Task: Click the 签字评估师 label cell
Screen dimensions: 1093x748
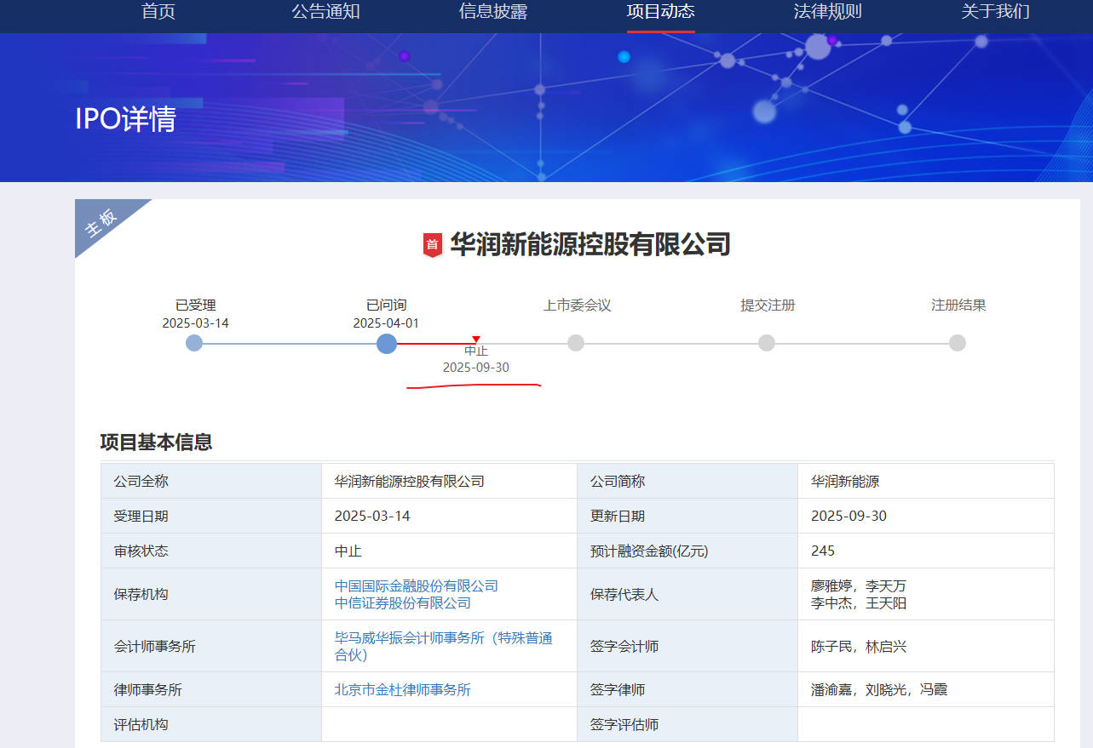Action: [x=687, y=724]
